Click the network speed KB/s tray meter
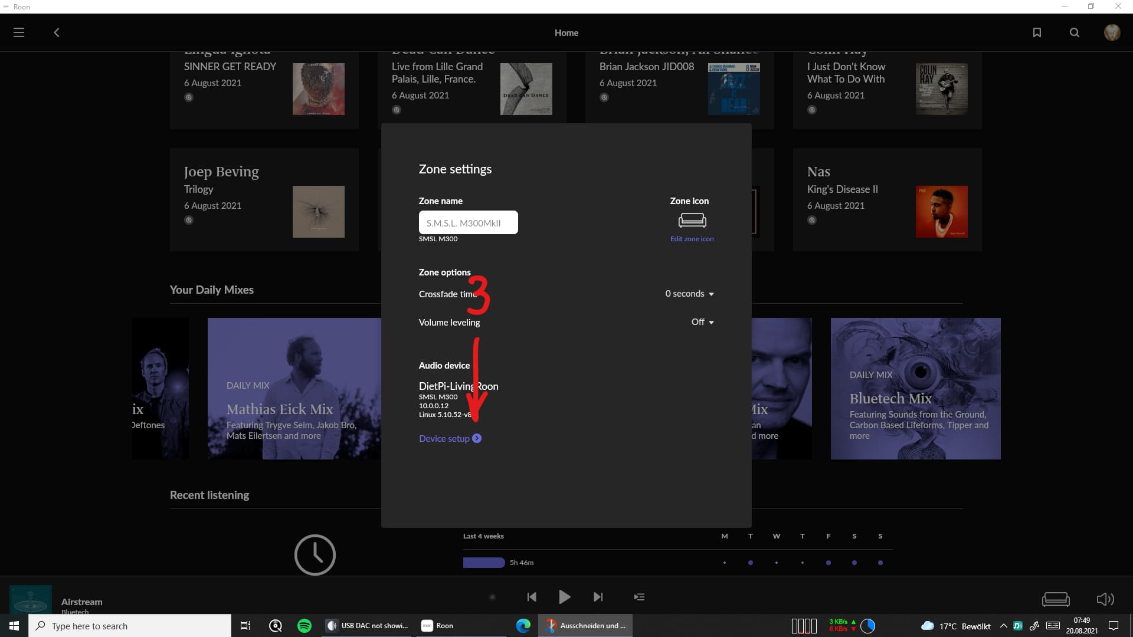Image resolution: width=1133 pixels, height=637 pixels. pos(842,625)
